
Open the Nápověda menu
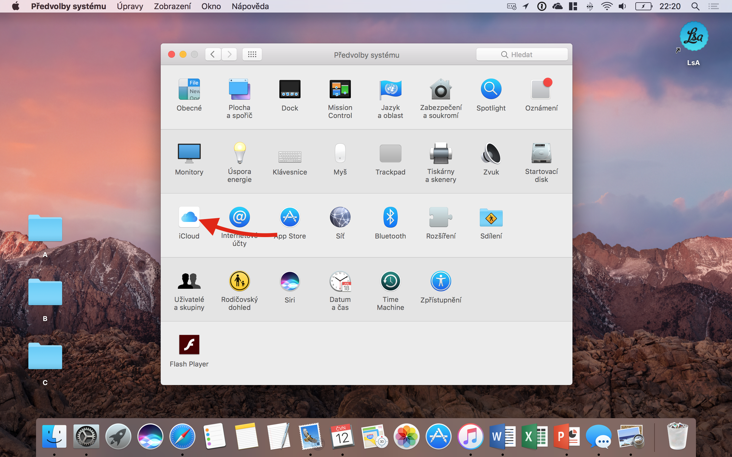(x=250, y=6)
